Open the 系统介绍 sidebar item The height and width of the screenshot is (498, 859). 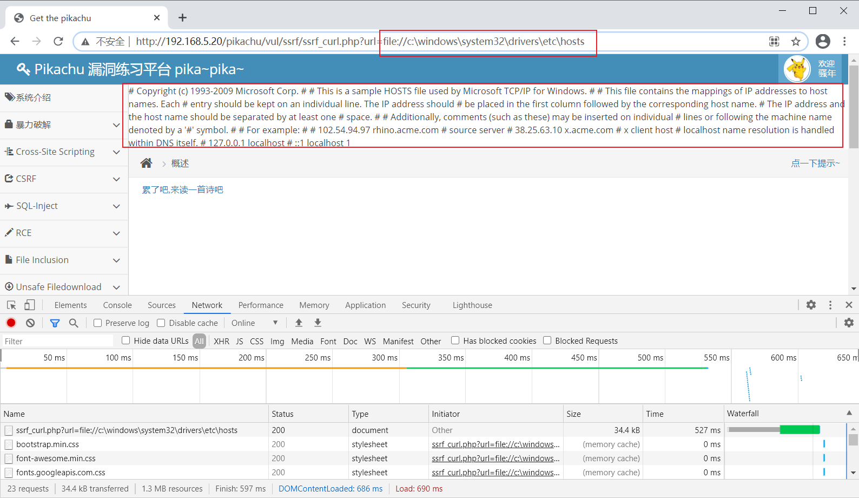[x=64, y=98]
